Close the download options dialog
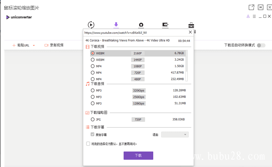The height and width of the screenshot is (167, 272). (190, 32)
